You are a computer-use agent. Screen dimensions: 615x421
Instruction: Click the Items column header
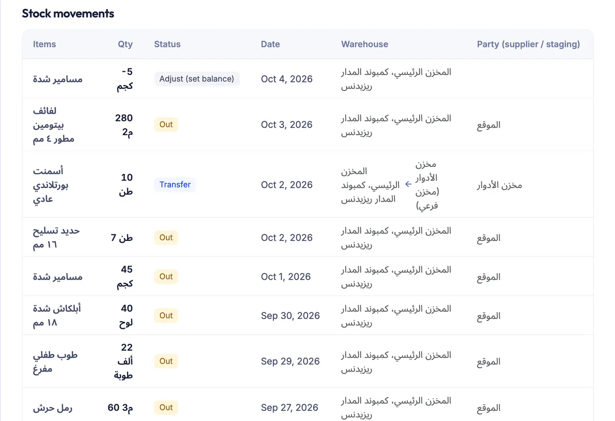click(x=44, y=44)
